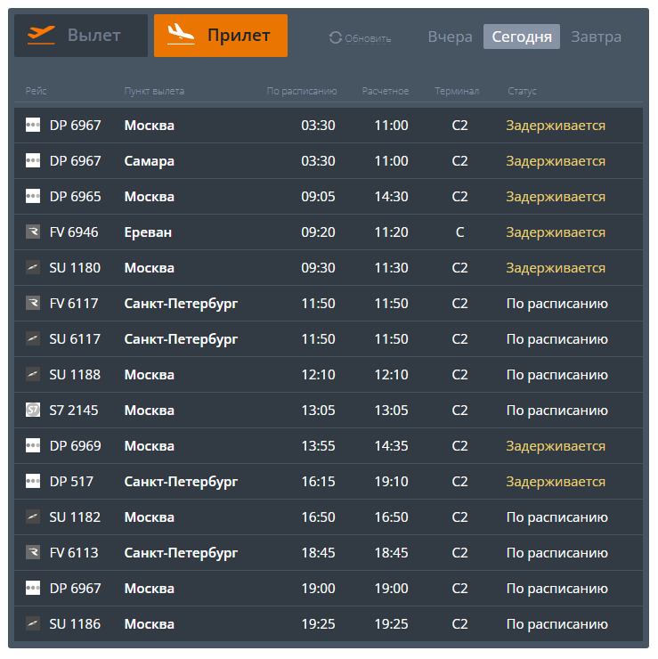Click Задерживается status of DP 6969

pyautogui.click(x=556, y=446)
